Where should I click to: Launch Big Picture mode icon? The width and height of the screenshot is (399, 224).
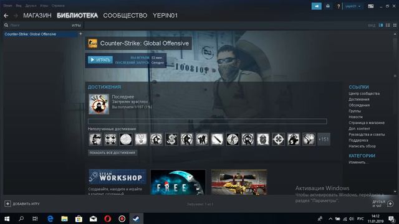pyautogui.click(x=371, y=6)
